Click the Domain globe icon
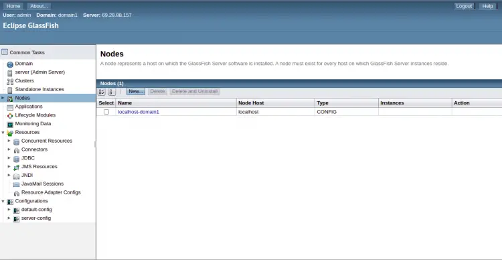 point(10,64)
